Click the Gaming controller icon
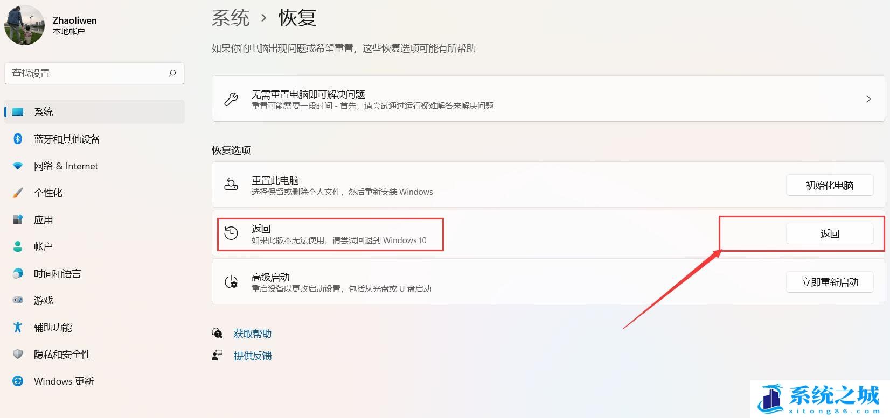890x418 pixels. point(18,300)
